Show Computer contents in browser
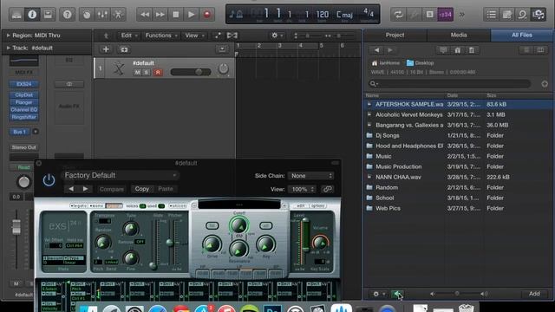This screenshot has width=555, height=312. pyautogui.click(x=443, y=50)
